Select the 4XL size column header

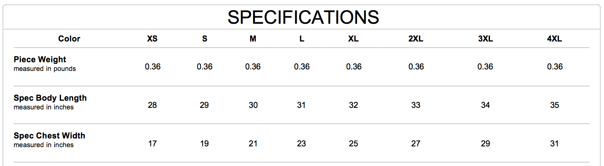click(x=554, y=39)
